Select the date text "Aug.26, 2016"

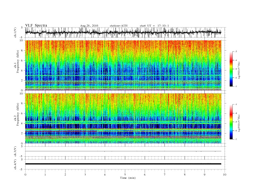[89, 26]
